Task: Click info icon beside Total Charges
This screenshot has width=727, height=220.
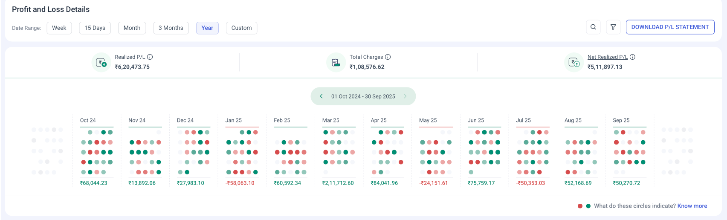Action: 388,57
